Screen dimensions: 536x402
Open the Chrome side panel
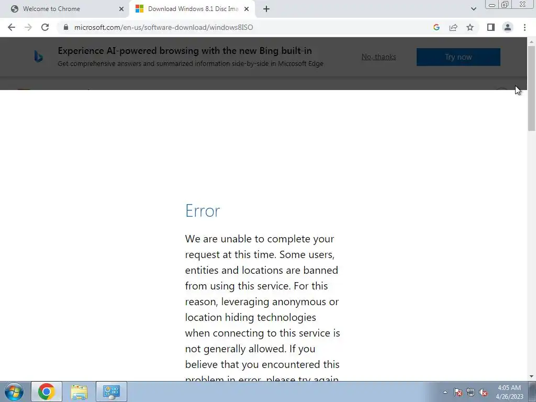click(x=491, y=27)
